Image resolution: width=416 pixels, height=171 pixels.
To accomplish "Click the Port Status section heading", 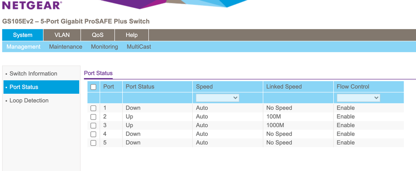I will (98, 73).
